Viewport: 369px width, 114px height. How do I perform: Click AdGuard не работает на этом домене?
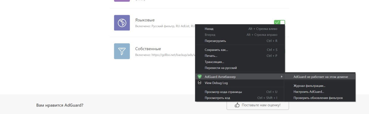320,77
